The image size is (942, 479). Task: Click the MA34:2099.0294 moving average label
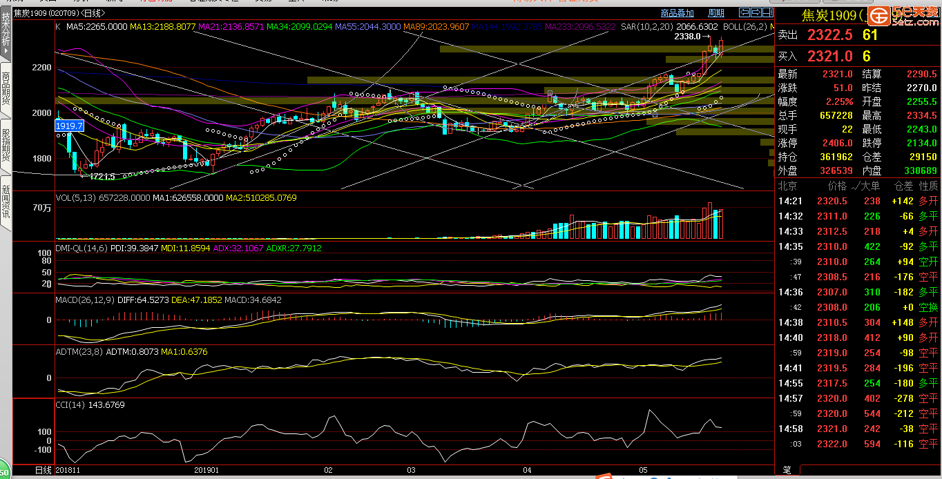click(299, 27)
